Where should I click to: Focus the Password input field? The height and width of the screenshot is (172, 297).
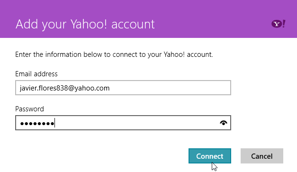(x=123, y=123)
